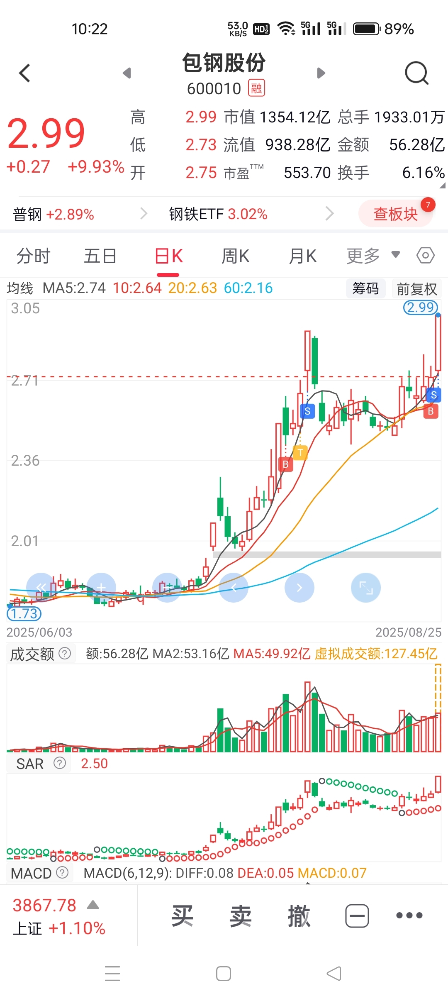Image resolution: width=448 pixels, height=1001 pixels.
Task: Tap the 市值 1354.12亿 value
Action: pyautogui.click(x=277, y=117)
